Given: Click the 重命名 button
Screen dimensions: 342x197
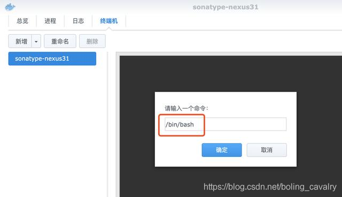Looking at the screenshot, I should point(60,41).
